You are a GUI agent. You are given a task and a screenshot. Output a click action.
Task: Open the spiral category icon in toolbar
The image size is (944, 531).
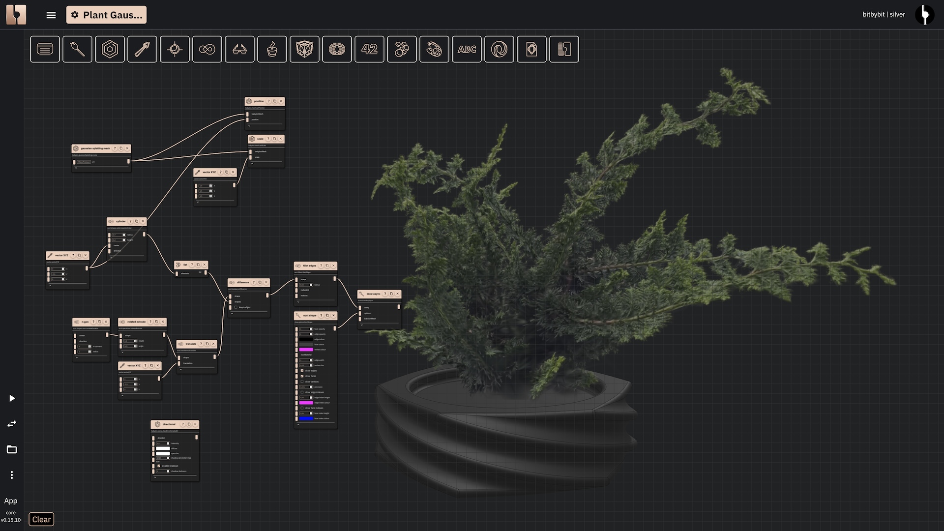[x=499, y=49]
